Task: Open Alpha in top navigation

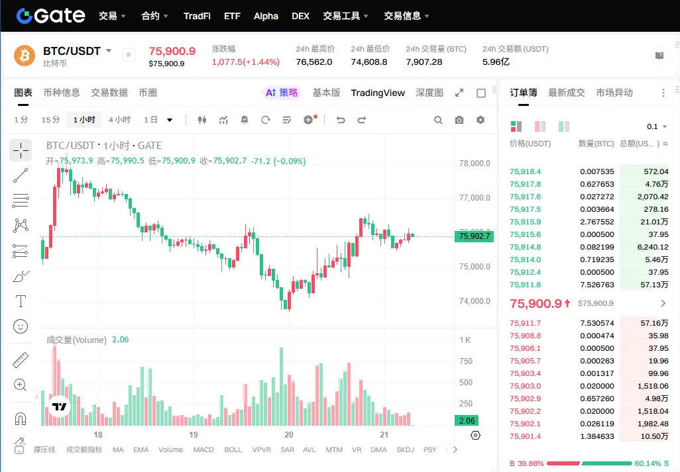Action: (266, 16)
